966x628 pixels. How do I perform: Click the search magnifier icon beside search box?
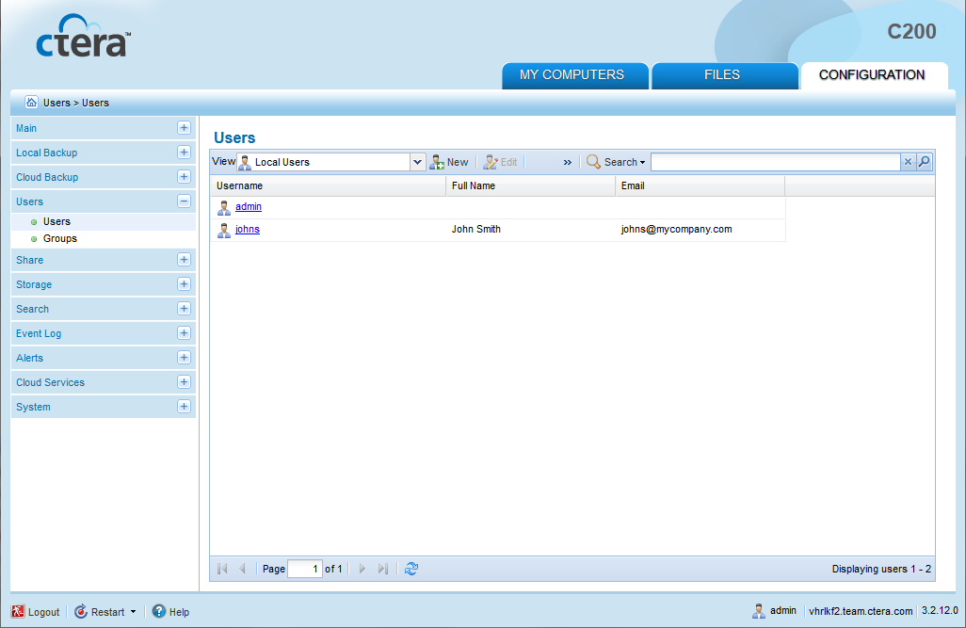pyautogui.click(x=925, y=162)
